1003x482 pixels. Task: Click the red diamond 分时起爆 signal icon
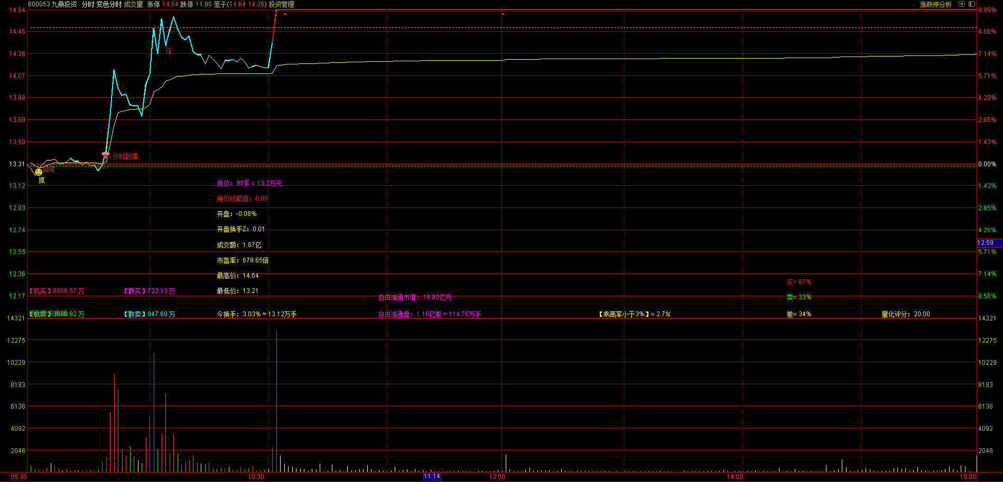pyautogui.click(x=105, y=155)
